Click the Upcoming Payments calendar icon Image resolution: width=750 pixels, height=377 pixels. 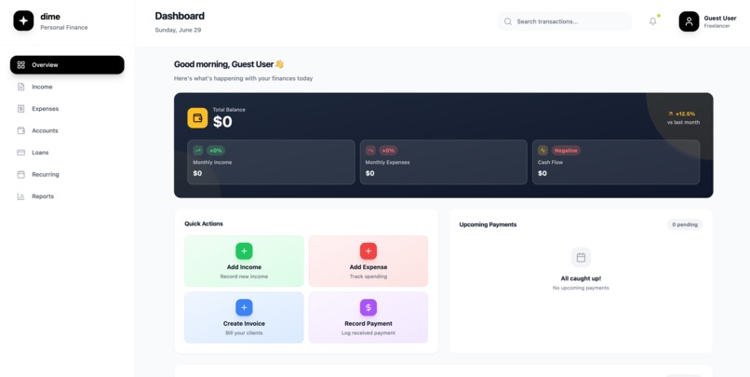581,258
